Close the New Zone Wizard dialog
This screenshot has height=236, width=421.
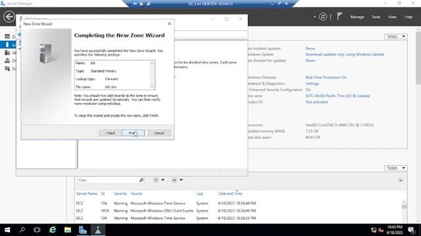coord(170,24)
